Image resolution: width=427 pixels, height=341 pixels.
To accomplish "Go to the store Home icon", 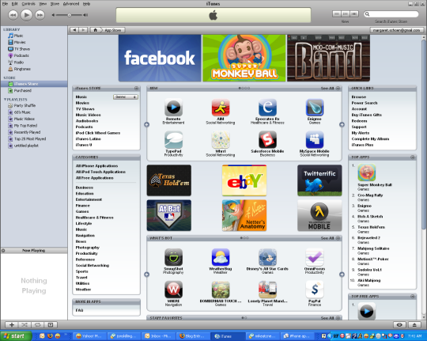I will (96, 30).
